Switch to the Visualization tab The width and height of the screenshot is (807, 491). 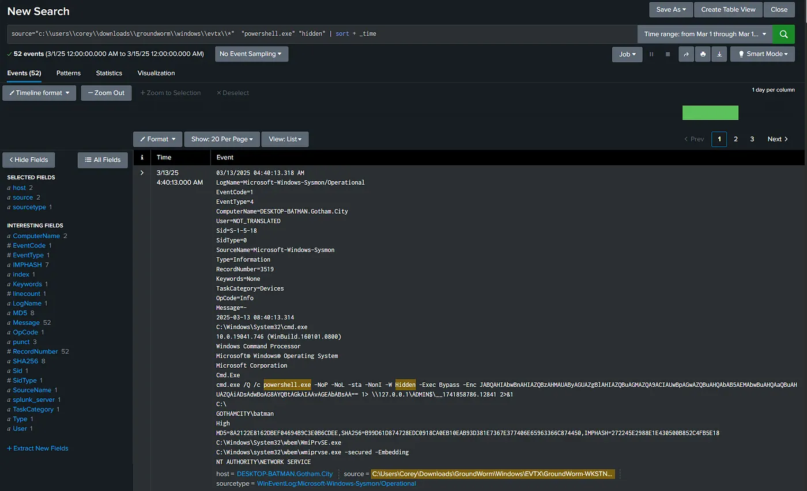coord(156,73)
